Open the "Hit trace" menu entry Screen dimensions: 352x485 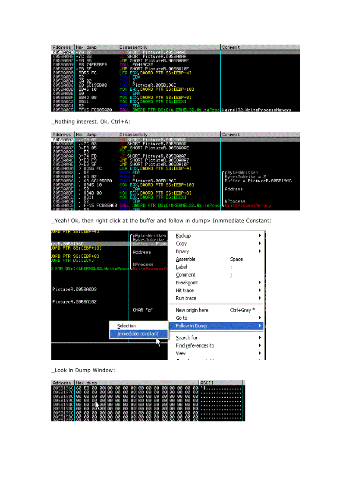[x=183, y=290]
